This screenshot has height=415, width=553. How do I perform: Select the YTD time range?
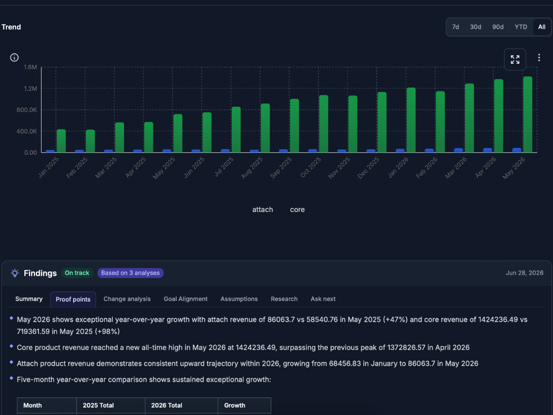coord(521,27)
